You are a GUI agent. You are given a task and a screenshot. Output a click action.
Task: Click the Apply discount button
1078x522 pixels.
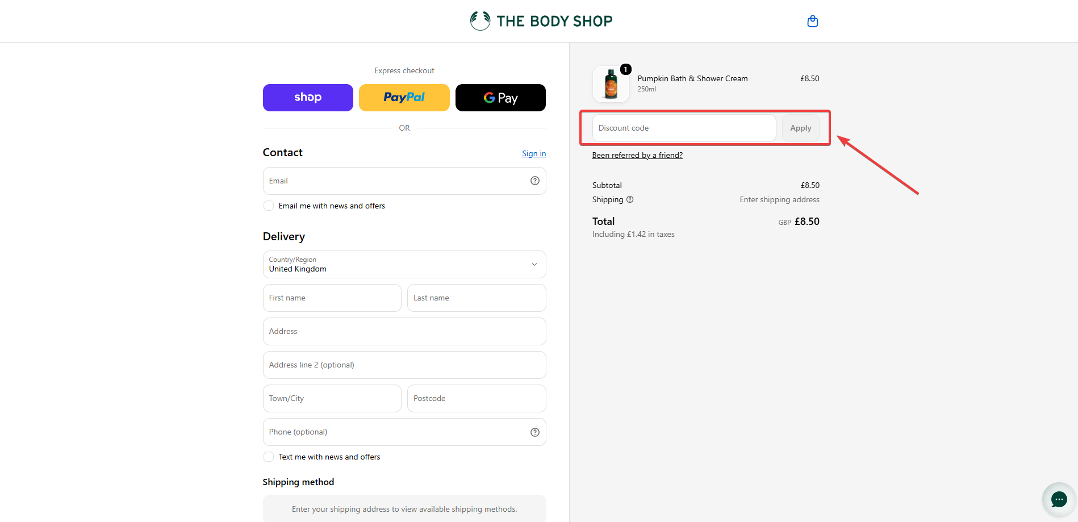801,128
